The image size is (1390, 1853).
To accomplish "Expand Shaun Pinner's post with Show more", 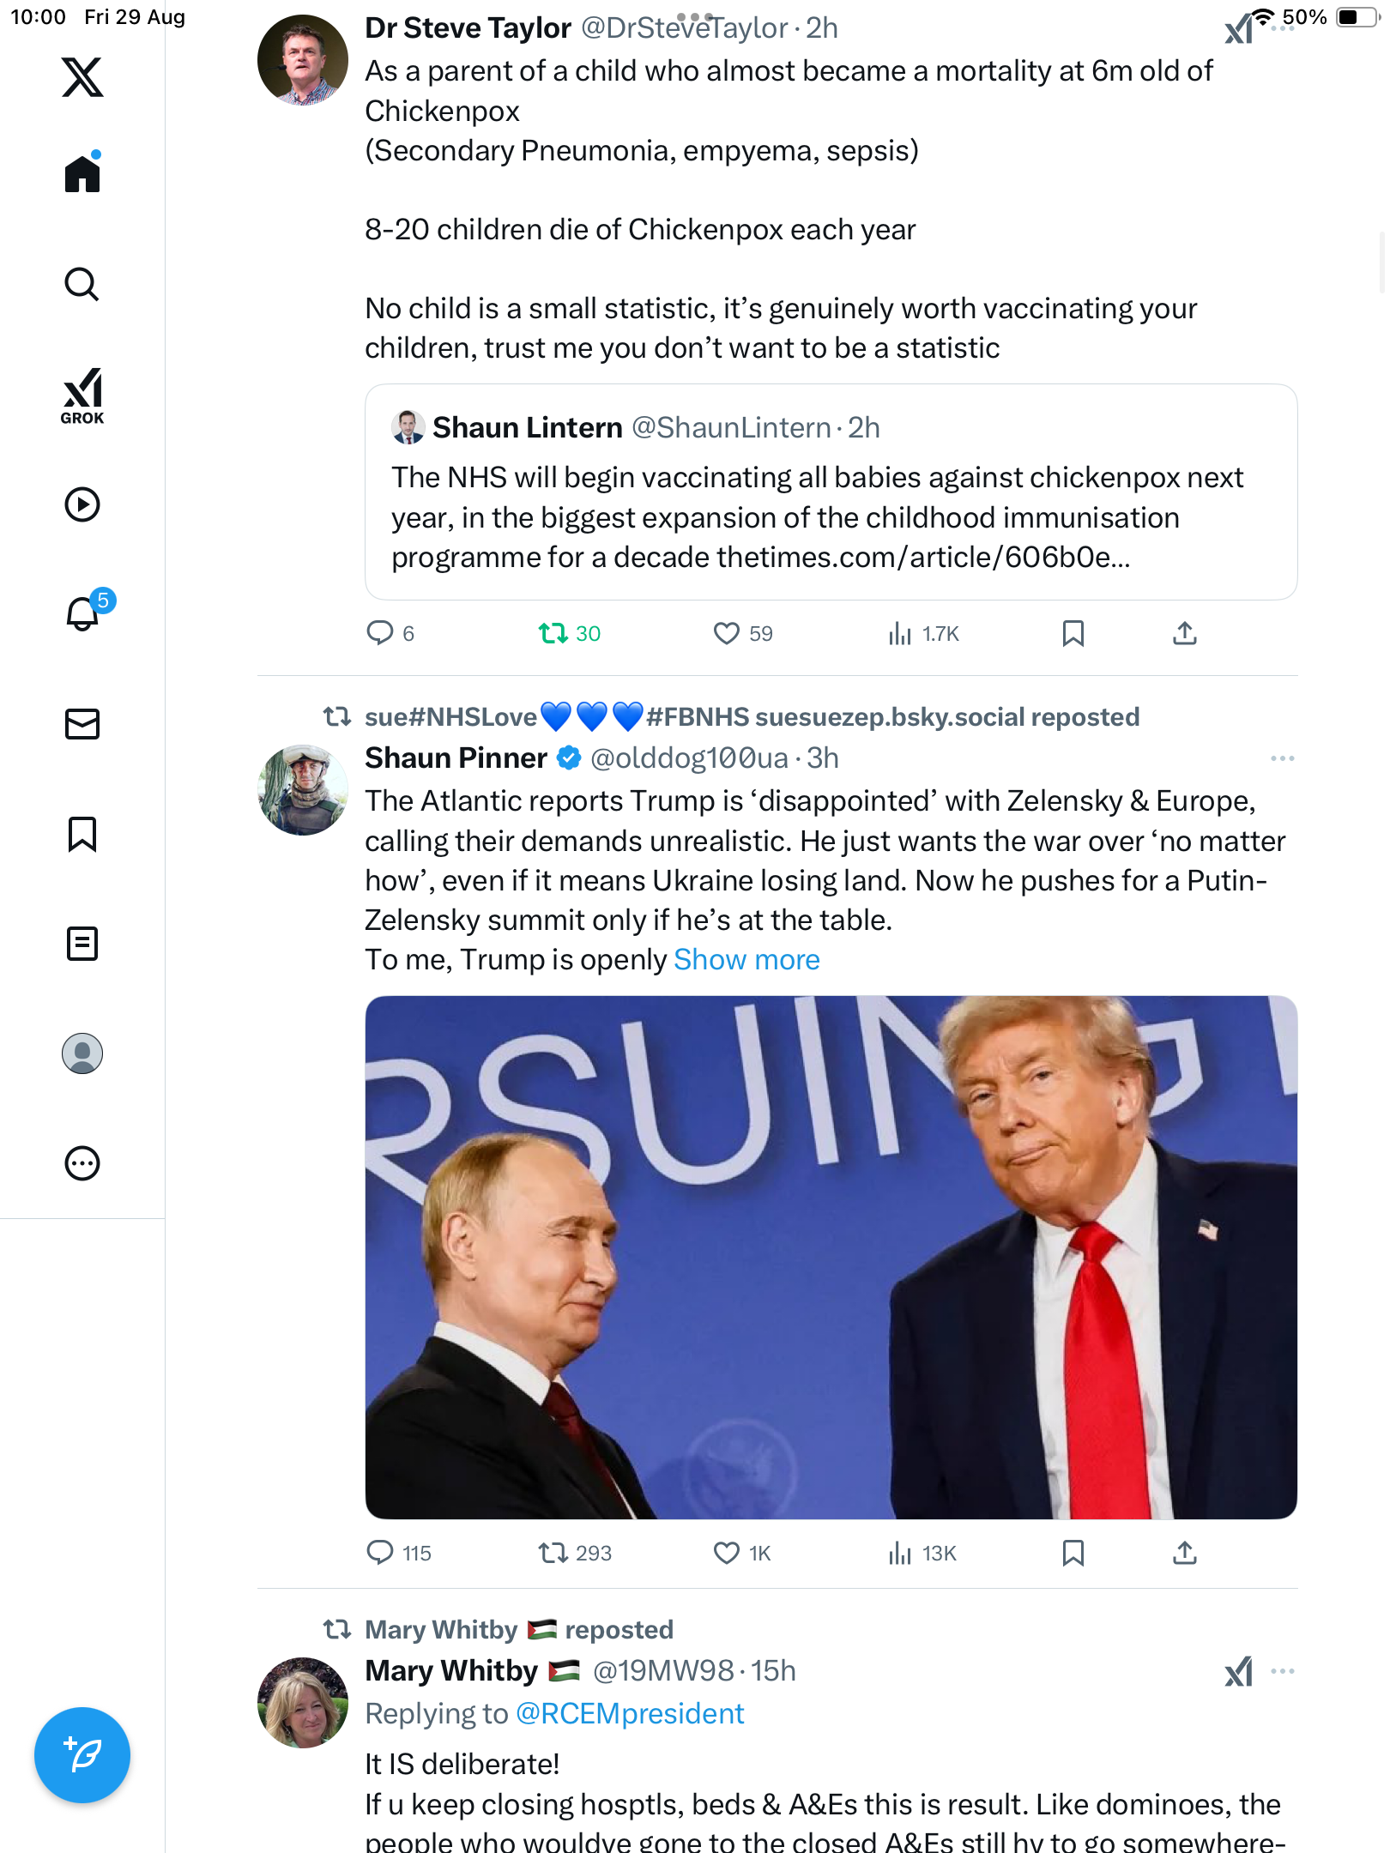I will click(746, 960).
